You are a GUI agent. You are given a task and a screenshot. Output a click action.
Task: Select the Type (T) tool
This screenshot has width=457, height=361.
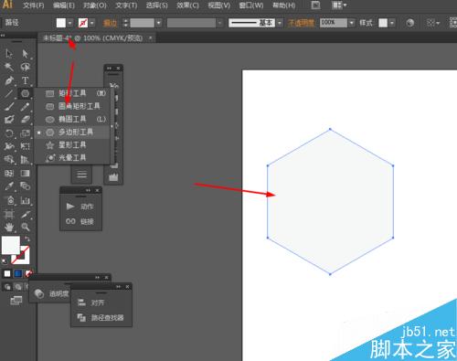point(26,80)
